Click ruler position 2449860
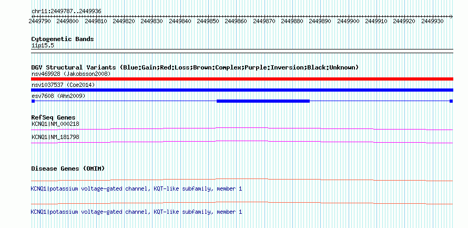The width and height of the screenshot is (468, 228). [x=236, y=21]
